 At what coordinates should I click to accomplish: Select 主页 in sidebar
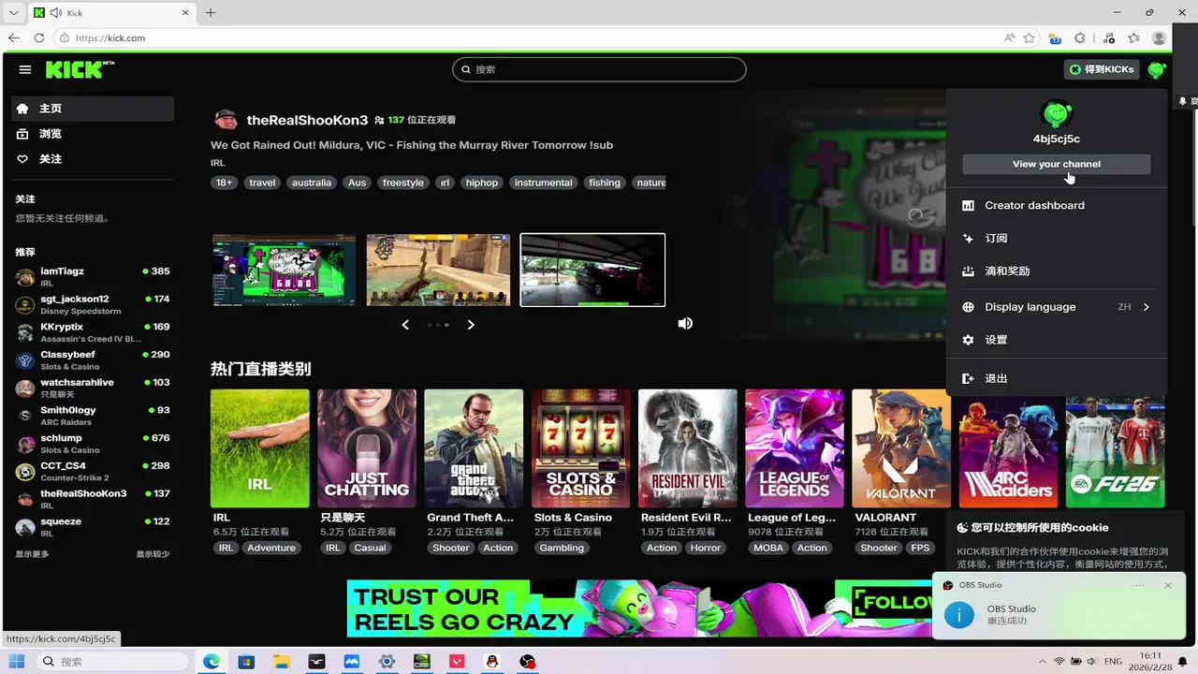(93, 109)
